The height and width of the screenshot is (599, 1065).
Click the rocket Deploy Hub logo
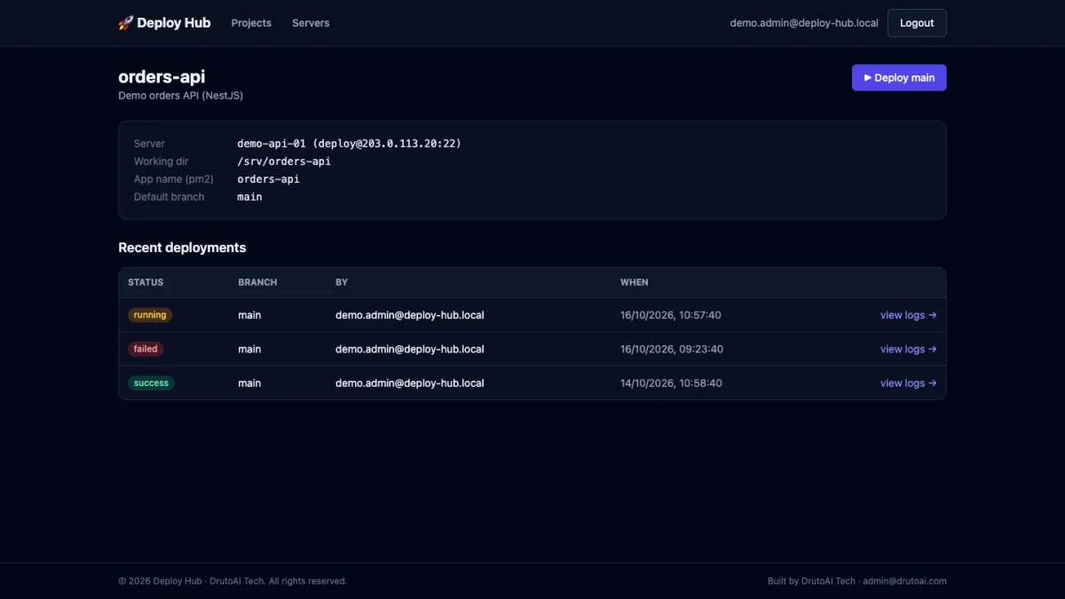(164, 23)
